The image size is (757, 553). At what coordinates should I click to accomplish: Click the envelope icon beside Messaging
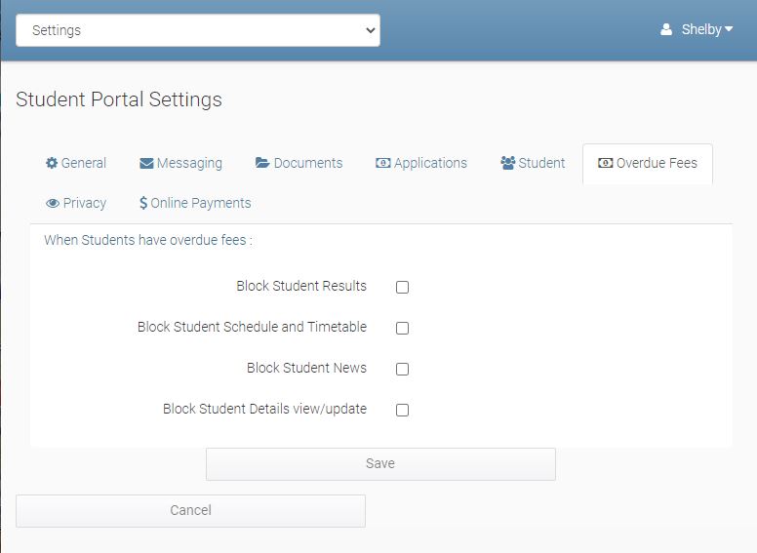coord(146,163)
